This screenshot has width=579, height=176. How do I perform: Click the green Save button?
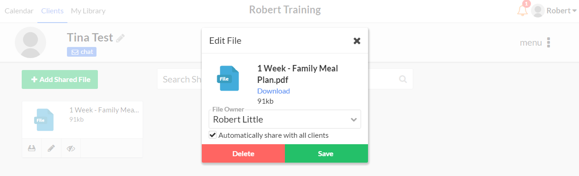pos(326,153)
